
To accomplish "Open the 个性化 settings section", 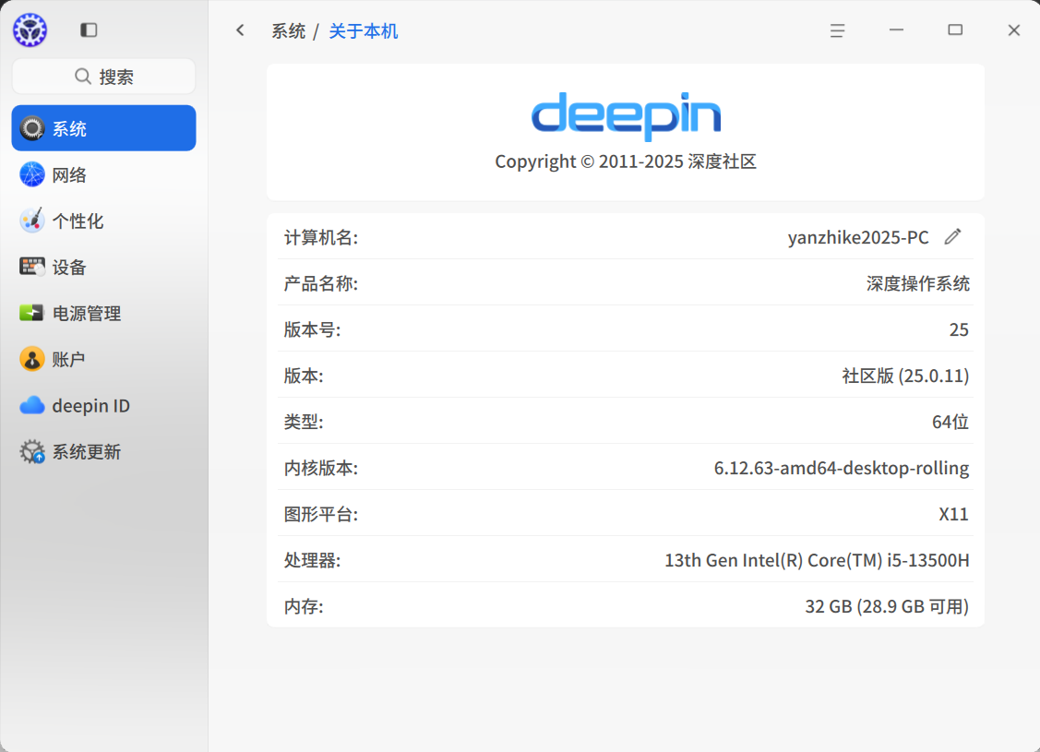I will [x=103, y=221].
